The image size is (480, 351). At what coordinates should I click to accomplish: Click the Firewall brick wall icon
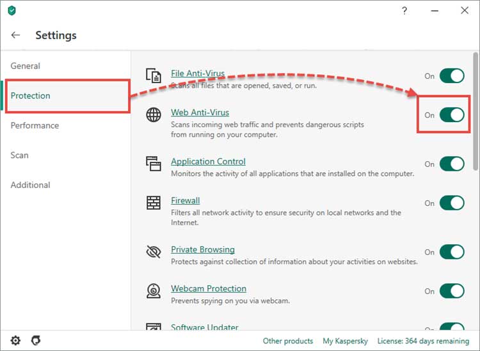[x=154, y=203]
